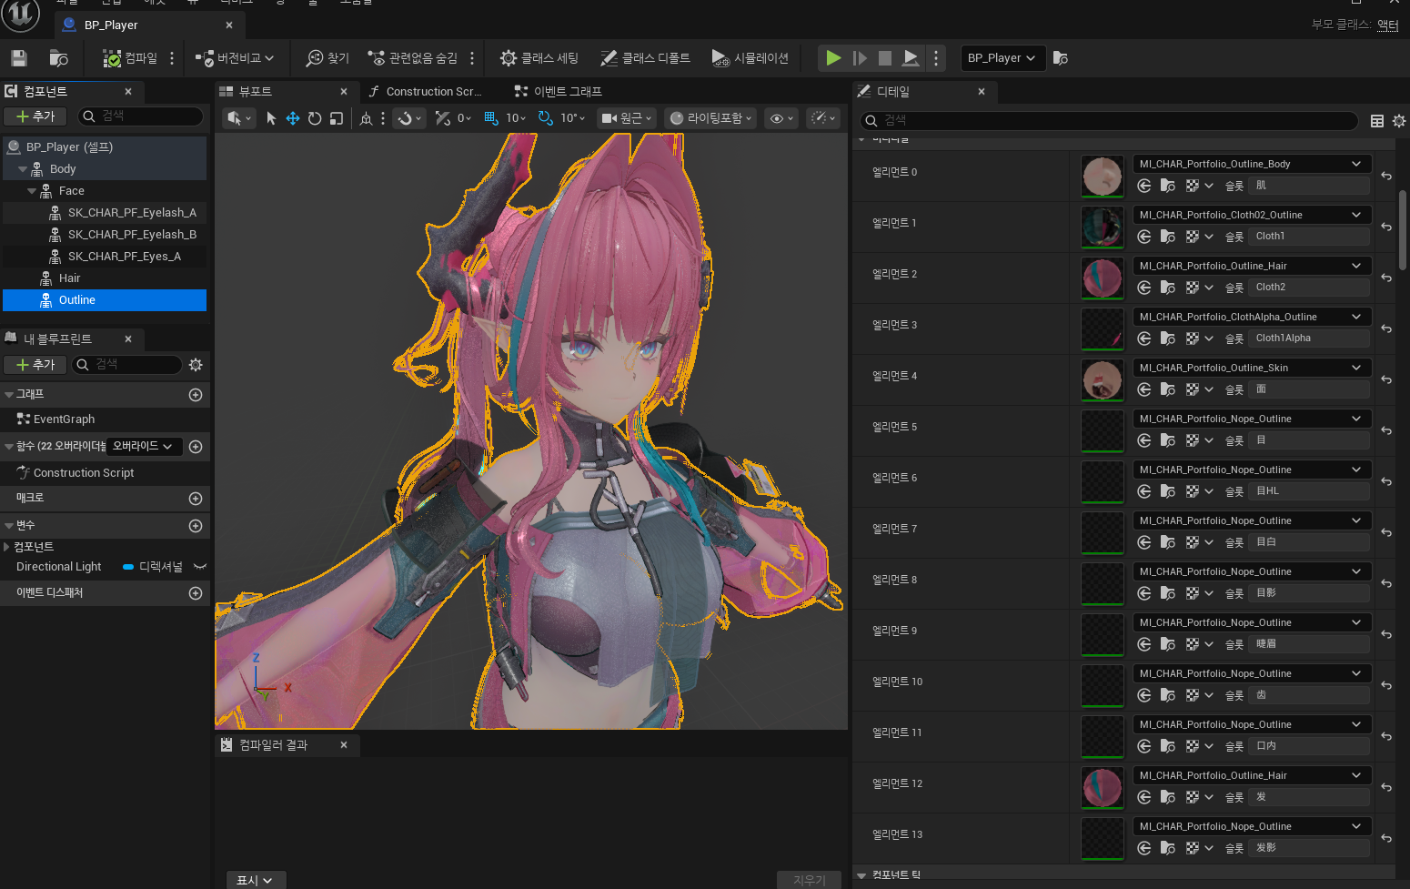Click the Details panel search field
1410x889 pixels.
click(x=1109, y=121)
